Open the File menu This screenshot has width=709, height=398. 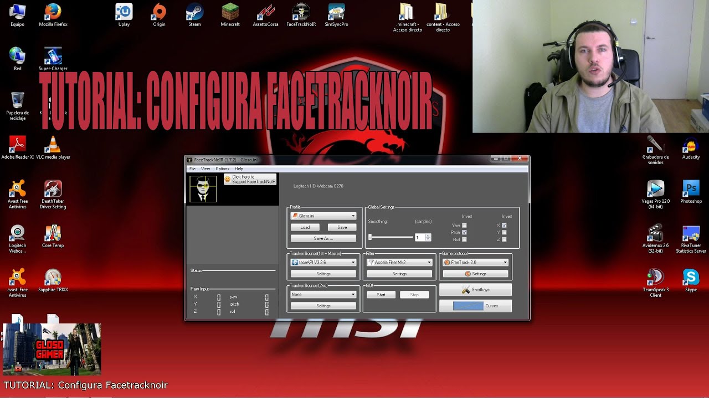click(x=193, y=169)
